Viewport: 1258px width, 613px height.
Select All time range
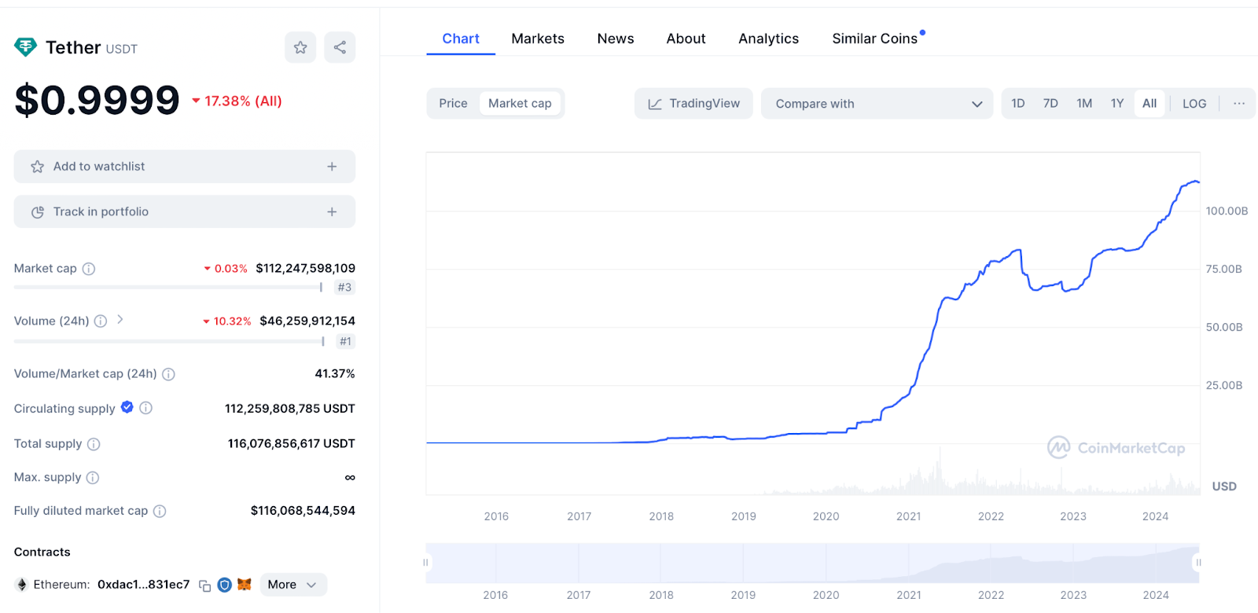click(x=1149, y=103)
